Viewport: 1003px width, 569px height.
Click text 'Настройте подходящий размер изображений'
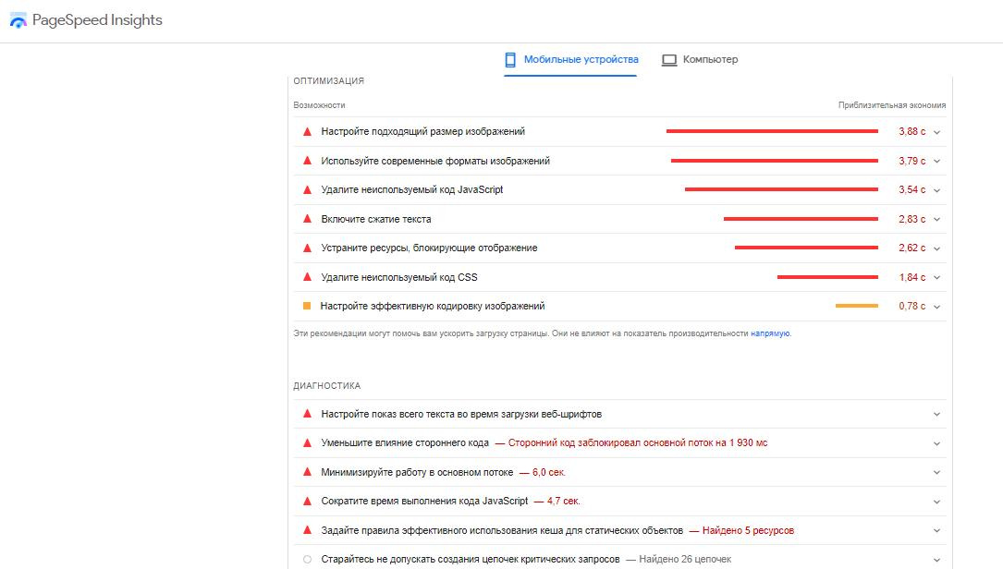[422, 131]
